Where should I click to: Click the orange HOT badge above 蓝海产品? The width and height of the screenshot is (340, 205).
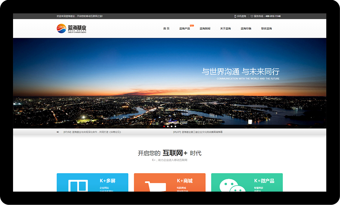[x=192, y=25]
